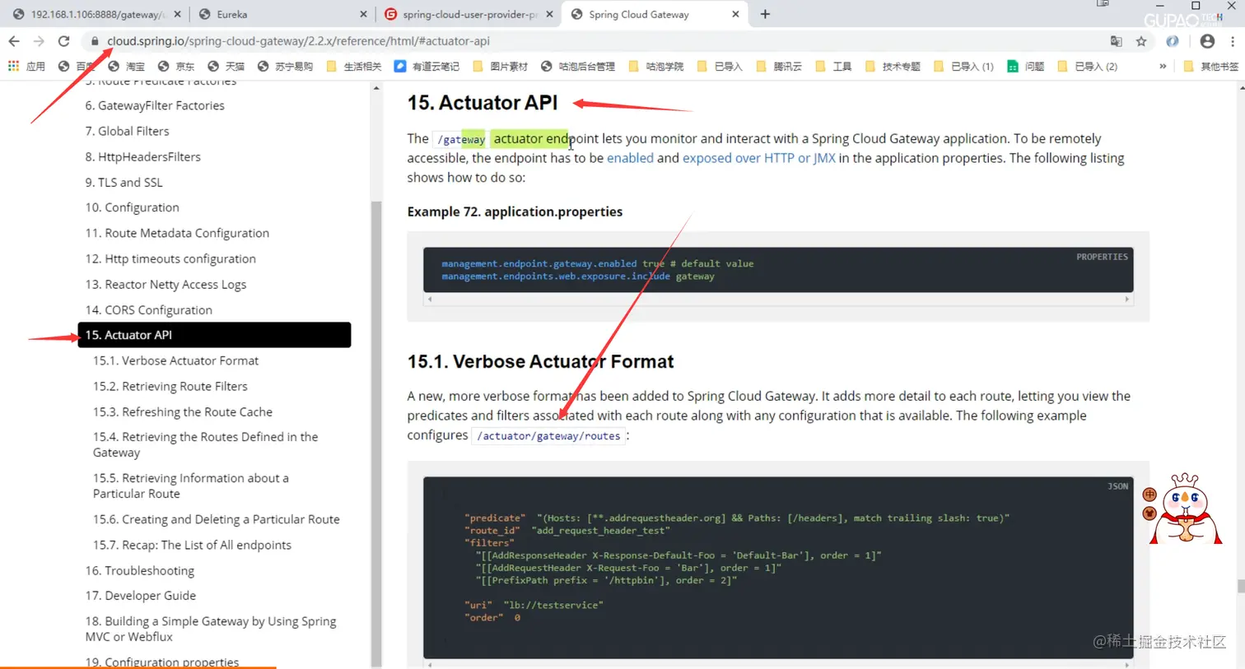The height and width of the screenshot is (669, 1245).
Task: Expand the 其他书签 folder
Action: (x=1210, y=67)
